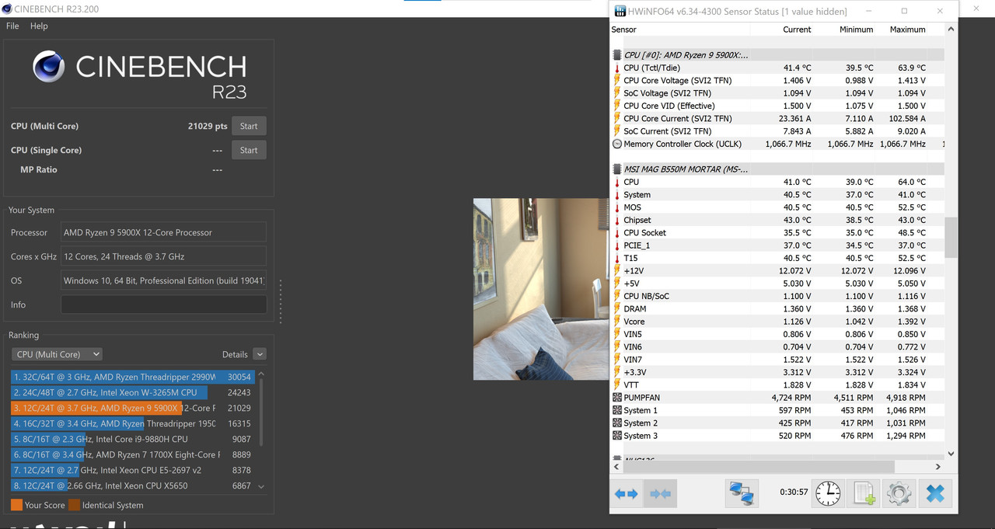Click the HWiNFO horizontal scroll-right arrow
This screenshot has height=529, width=995.
[x=937, y=466]
